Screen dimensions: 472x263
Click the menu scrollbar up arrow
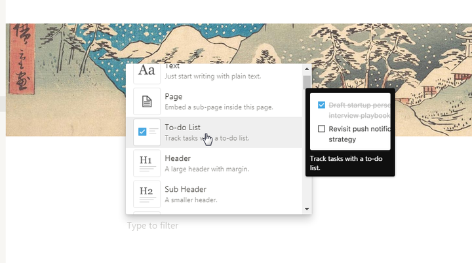[307, 69]
